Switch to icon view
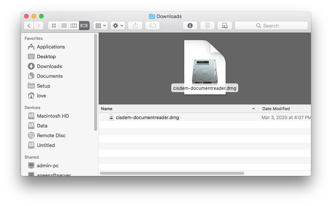Viewport: 332px width, 206px height. tap(53, 26)
